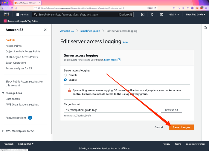Viewport: 209px width, 151px height.
Task: Open the info panel icon at right edge
Action: point(205,28)
